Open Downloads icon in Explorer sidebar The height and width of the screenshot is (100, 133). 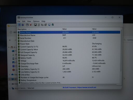pos(13,55)
